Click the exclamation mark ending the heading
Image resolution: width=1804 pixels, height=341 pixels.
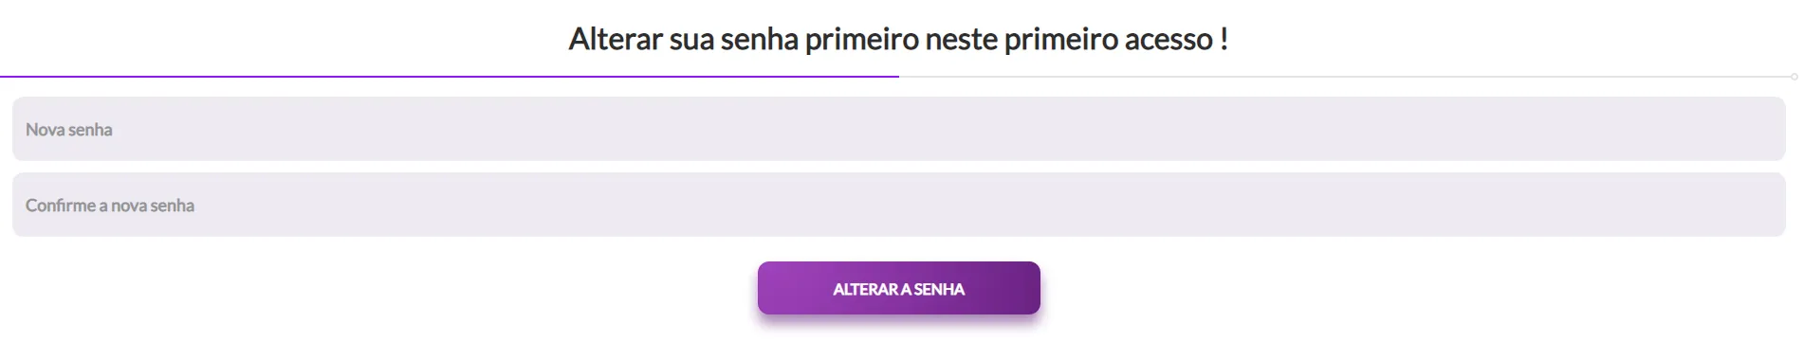[x=1224, y=39]
